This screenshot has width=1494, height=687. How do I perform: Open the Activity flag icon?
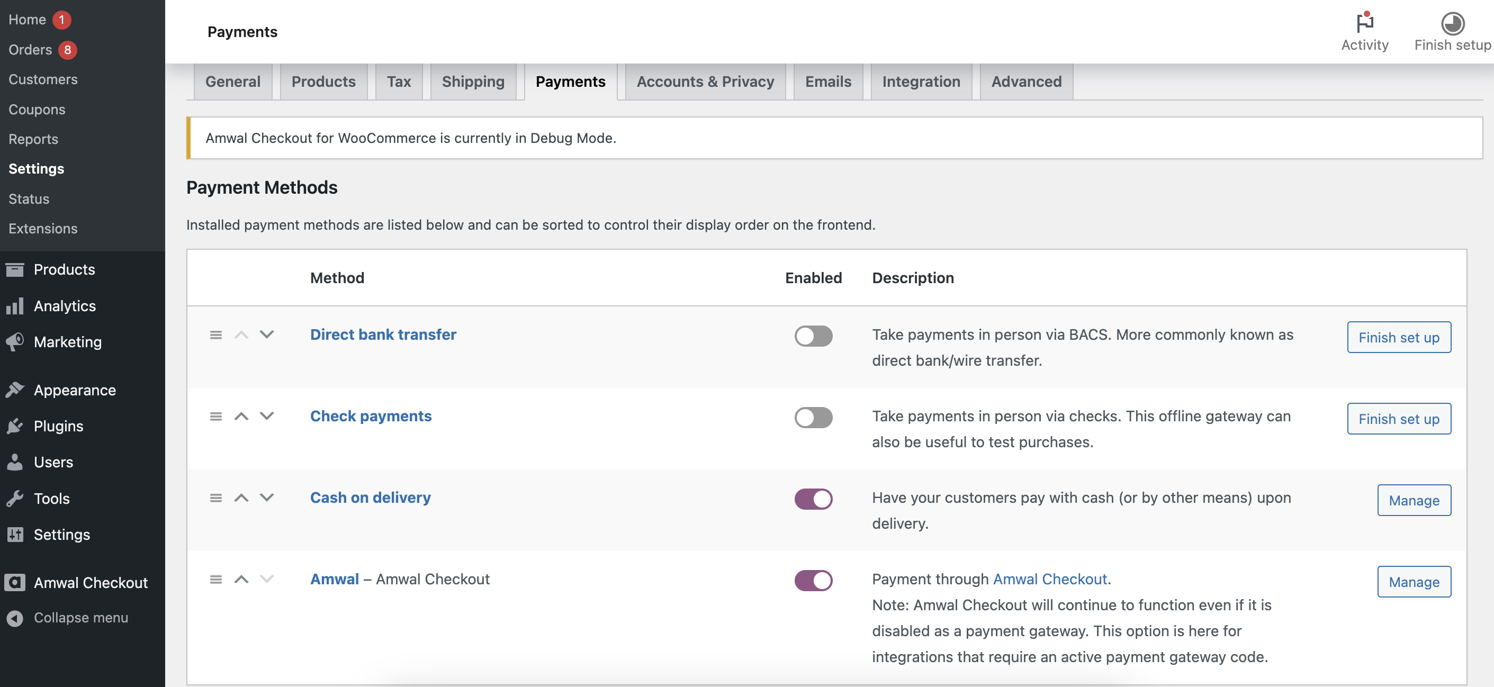pyautogui.click(x=1364, y=23)
